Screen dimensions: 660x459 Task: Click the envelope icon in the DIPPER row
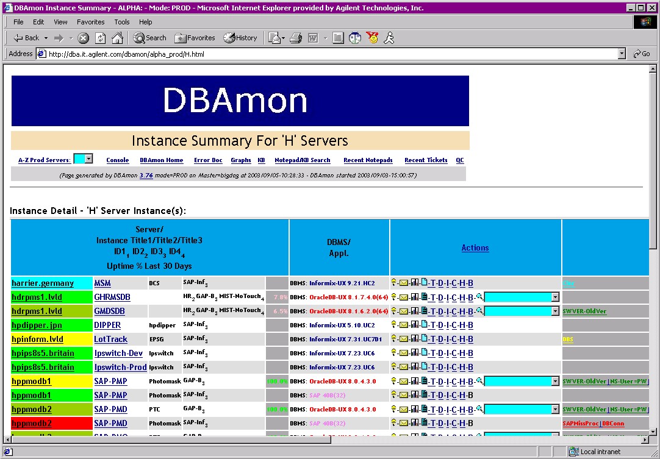point(404,326)
